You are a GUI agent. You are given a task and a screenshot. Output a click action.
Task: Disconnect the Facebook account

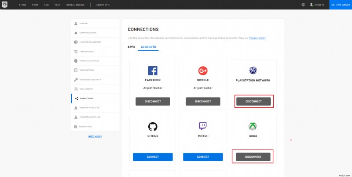pyautogui.click(x=153, y=102)
